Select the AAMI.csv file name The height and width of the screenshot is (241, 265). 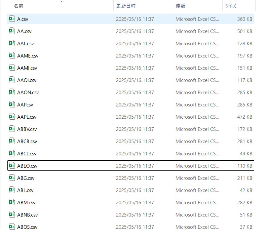click(27, 68)
